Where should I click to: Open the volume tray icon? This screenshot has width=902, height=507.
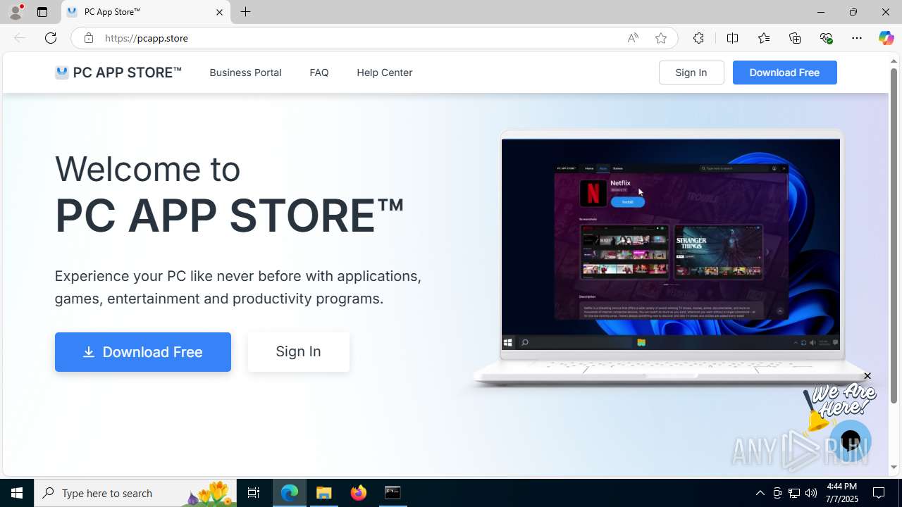[811, 493]
